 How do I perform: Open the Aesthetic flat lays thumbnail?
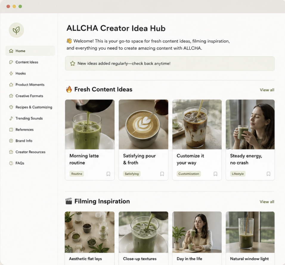click(90, 232)
